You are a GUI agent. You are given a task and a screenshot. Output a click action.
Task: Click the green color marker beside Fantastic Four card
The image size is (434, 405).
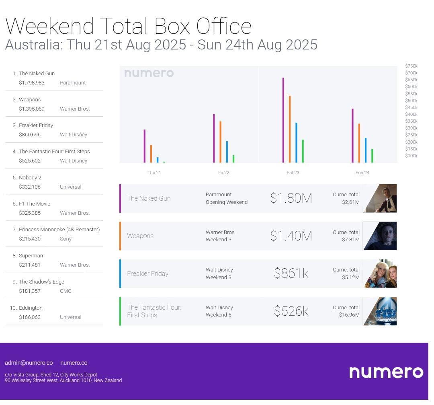pyautogui.click(x=120, y=311)
